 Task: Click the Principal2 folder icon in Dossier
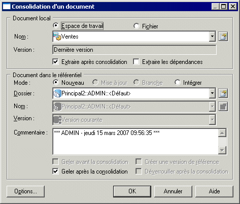click(57, 93)
